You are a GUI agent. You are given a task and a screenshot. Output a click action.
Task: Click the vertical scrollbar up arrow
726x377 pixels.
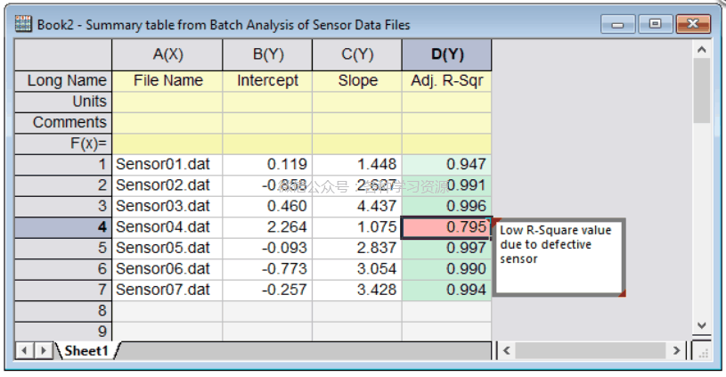[702, 50]
